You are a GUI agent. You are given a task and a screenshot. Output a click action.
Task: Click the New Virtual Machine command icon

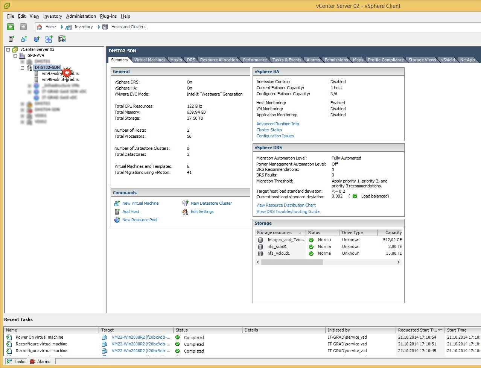pyautogui.click(x=117, y=203)
